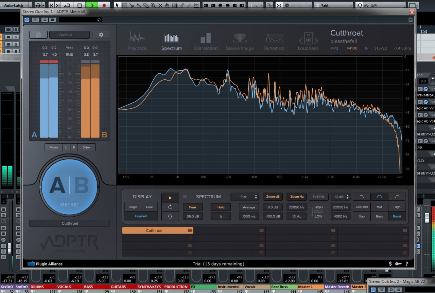
Task: Open the Spectrum section menu icon
Action: click(185, 197)
